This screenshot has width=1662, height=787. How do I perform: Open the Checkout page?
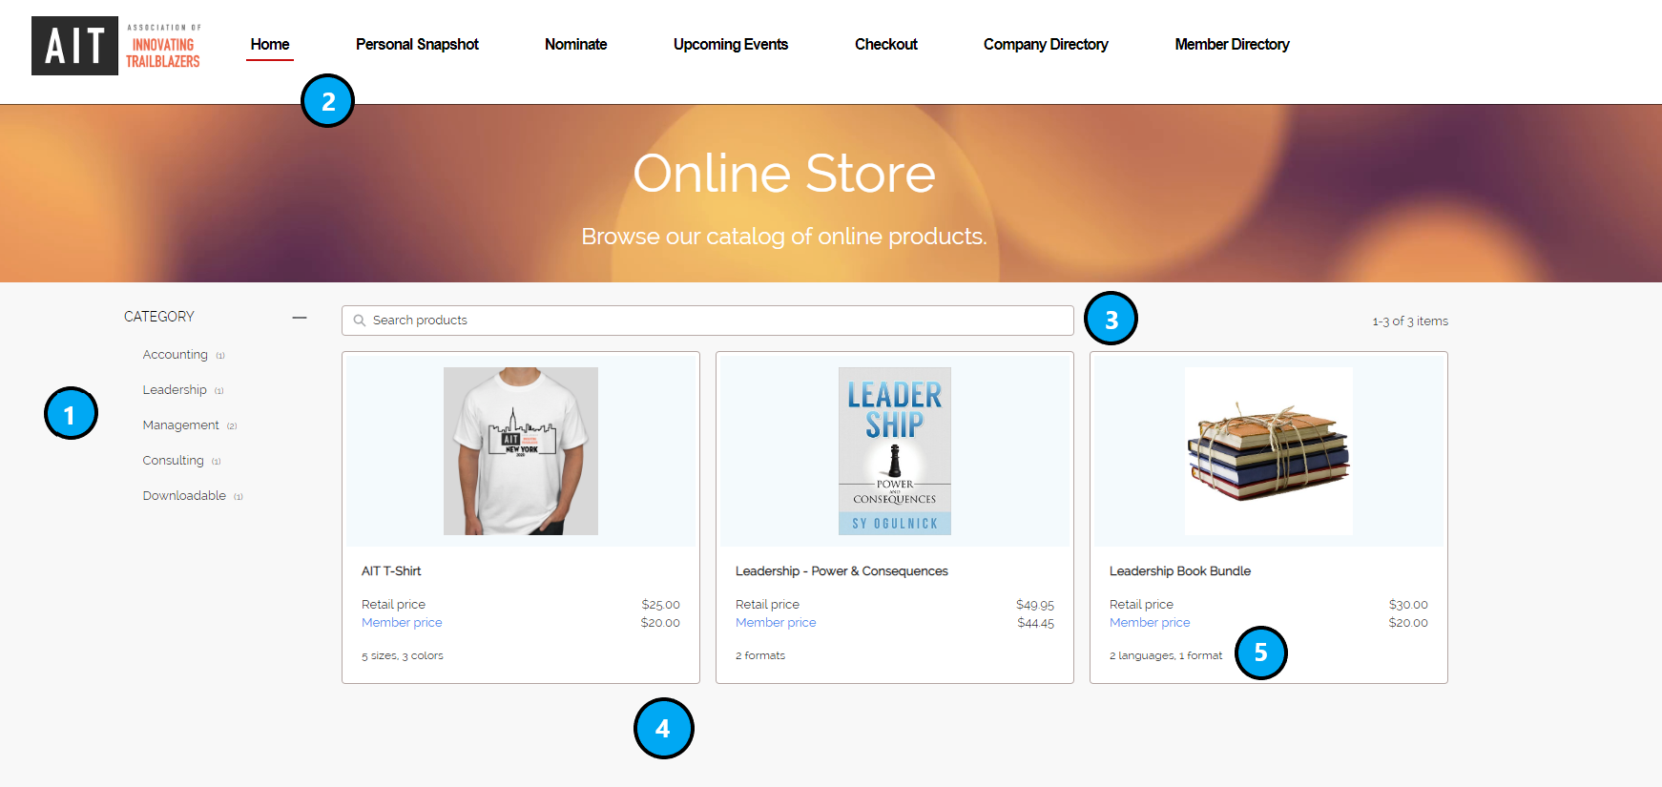point(885,45)
